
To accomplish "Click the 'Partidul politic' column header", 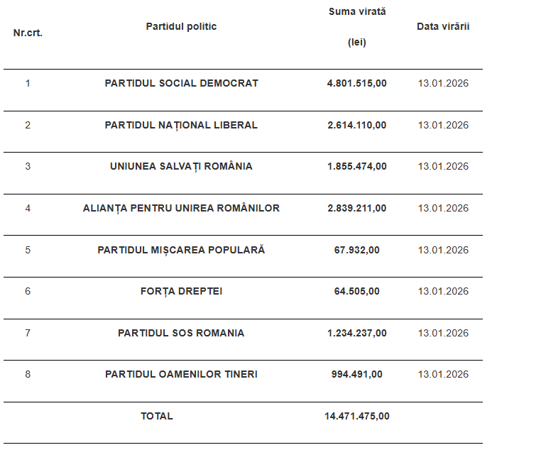I will coord(181,27).
